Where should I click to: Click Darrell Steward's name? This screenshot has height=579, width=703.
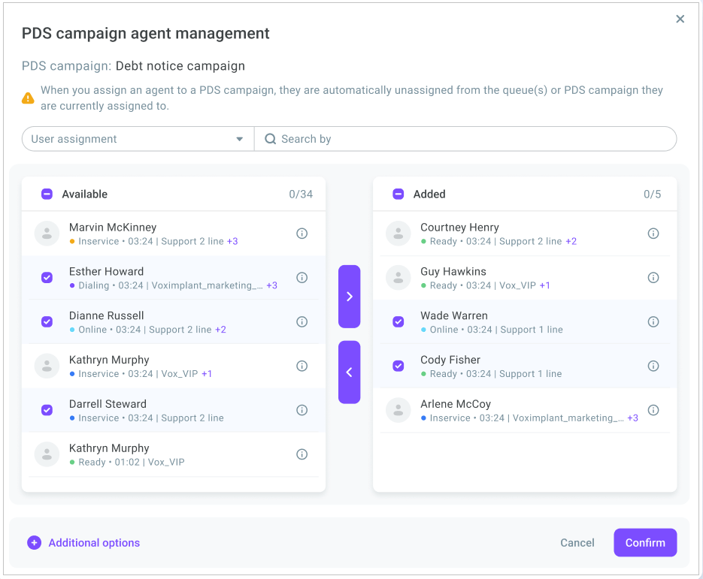point(108,404)
